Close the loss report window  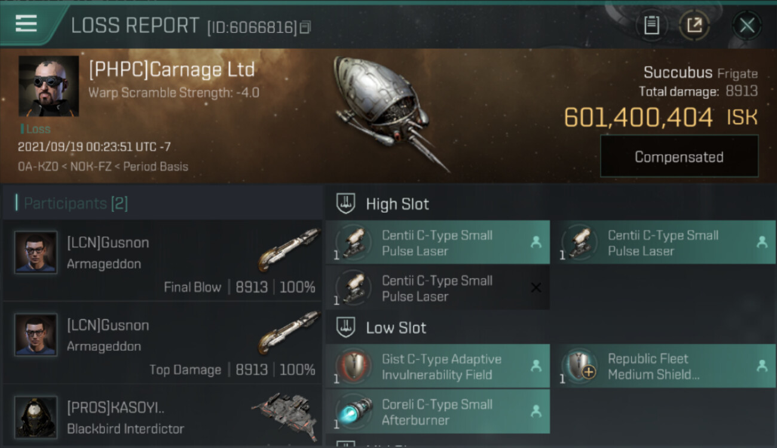coord(747,25)
